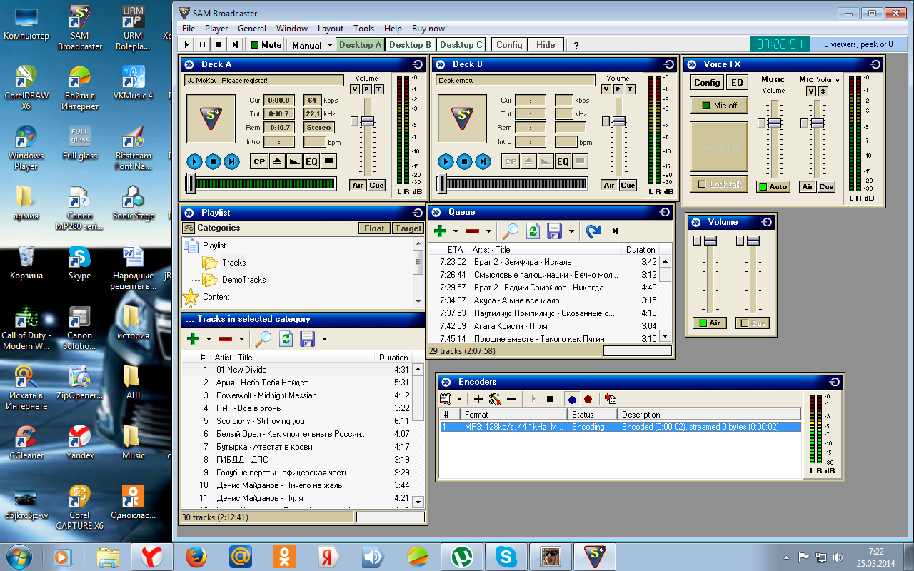Click the Deck A volume slider handle
Image resolution: width=914 pixels, height=571 pixels.
coord(367,121)
